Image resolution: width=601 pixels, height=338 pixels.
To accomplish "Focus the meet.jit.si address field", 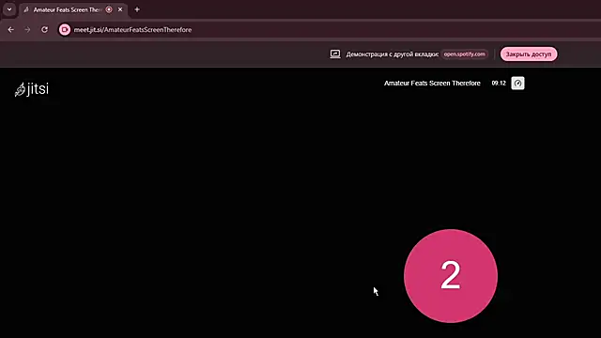I will coord(132,29).
